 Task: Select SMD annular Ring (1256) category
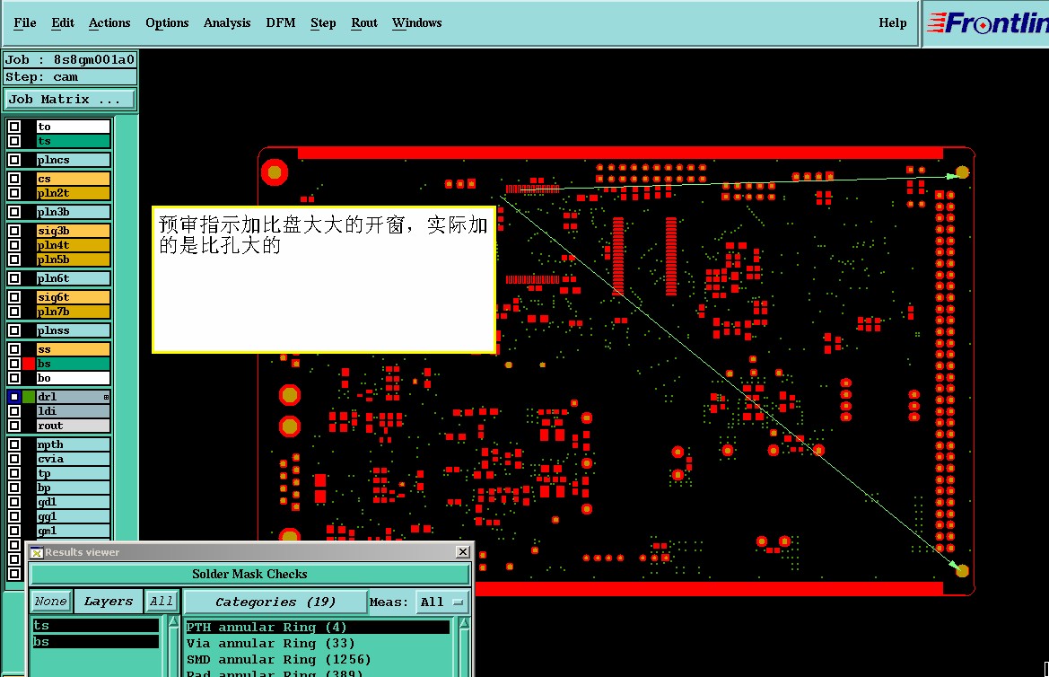[x=318, y=660]
